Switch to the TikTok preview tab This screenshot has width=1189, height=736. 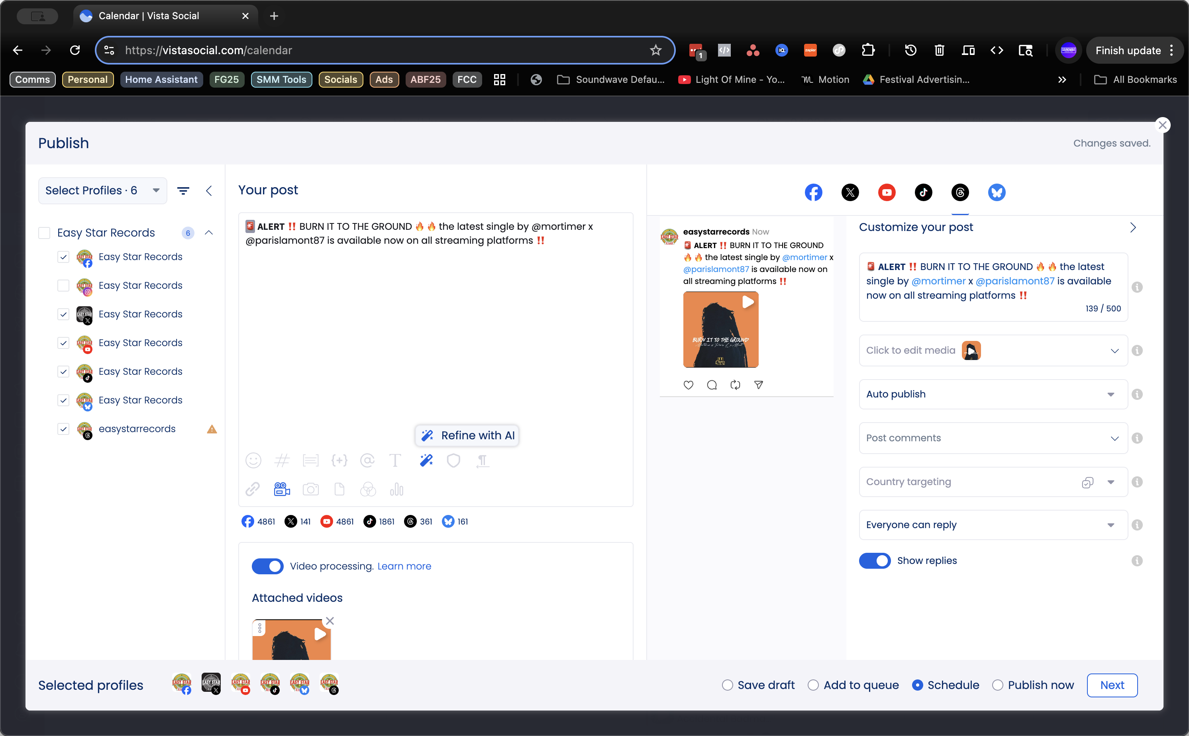click(923, 192)
